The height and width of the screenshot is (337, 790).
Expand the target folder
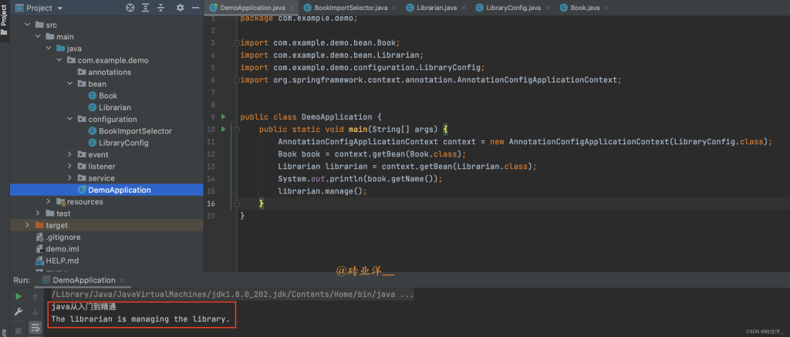click(29, 225)
